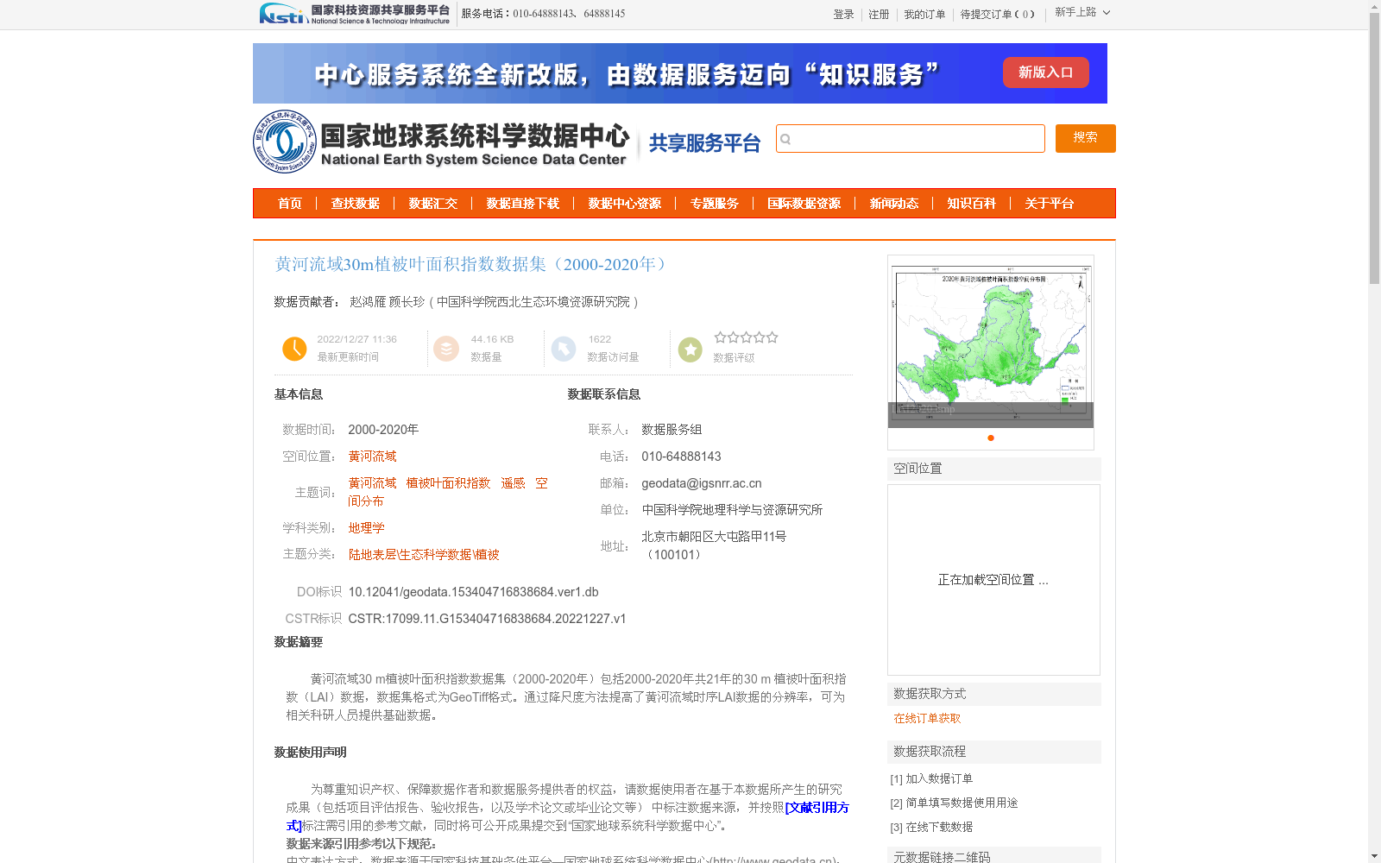Image resolution: width=1381 pixels, height=863 pixels.
Task: Click the 植被叶面积指数 keyword link
Action: (448, 483)
